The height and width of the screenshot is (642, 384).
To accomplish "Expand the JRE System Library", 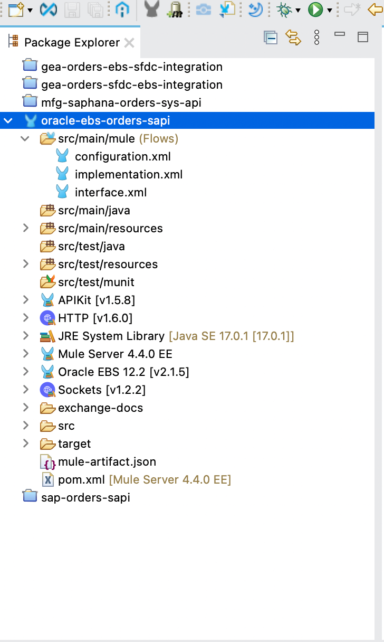I will (x=25, y=336).
